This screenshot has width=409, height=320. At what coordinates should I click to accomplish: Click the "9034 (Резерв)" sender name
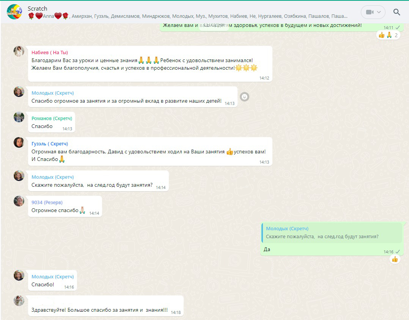47,203
